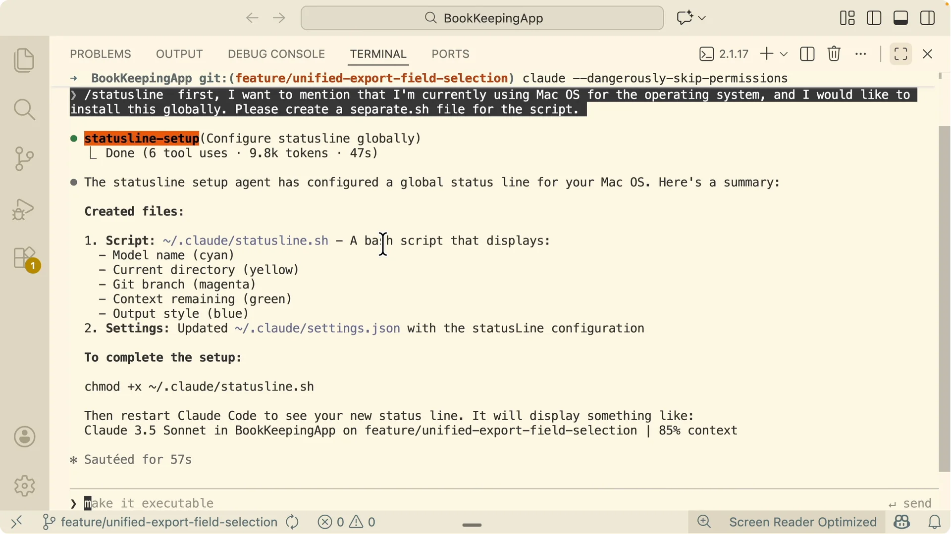951x534 pixels.
Task: Switch to the DEBUG CONSOLE tab
Action: [x=276, y=54]
